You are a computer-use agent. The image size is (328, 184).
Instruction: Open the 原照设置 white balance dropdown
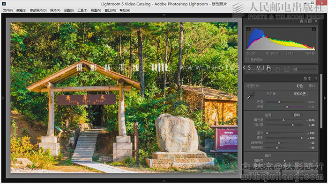point(301,94)
